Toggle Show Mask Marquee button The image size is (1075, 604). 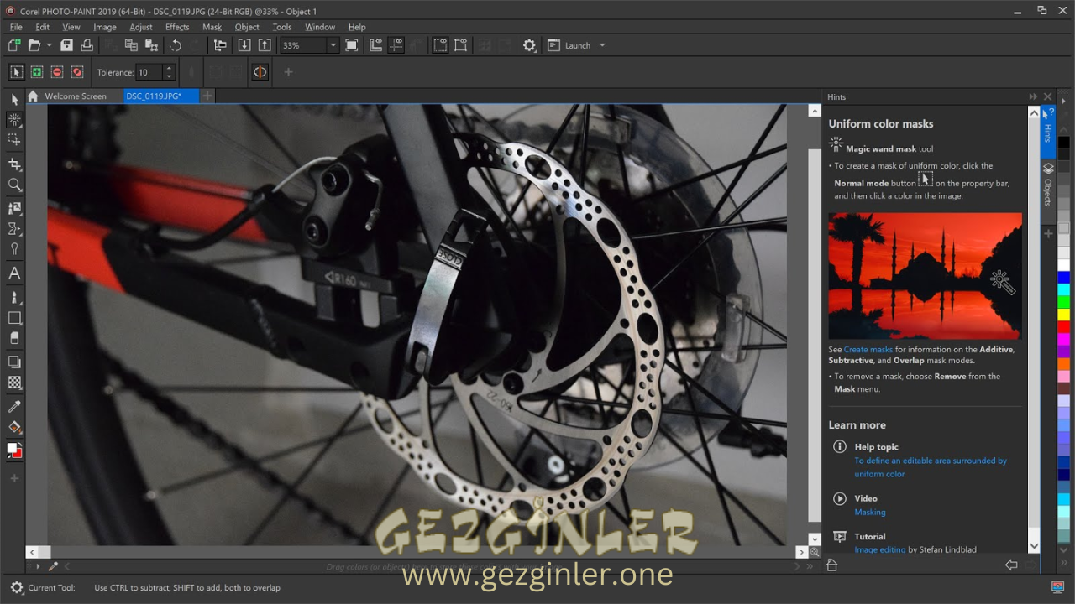[440, 45]
